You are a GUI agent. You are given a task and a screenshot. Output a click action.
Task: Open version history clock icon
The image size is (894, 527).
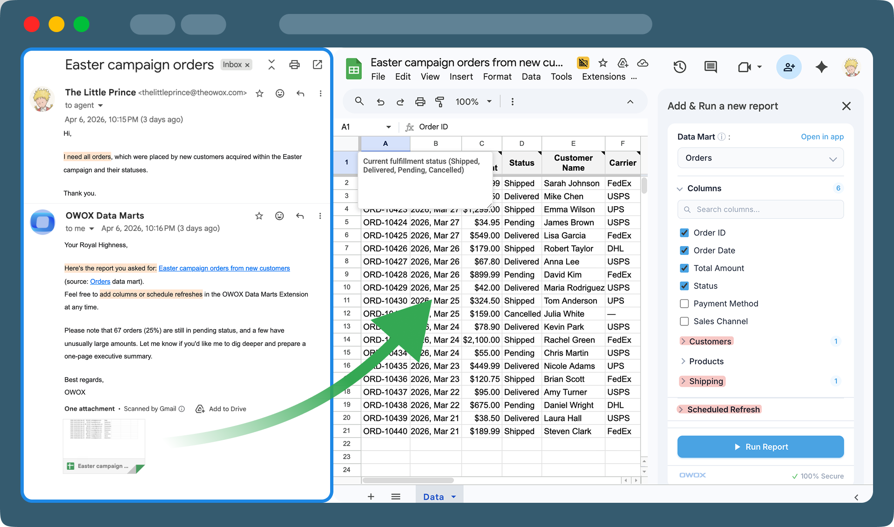679,67
